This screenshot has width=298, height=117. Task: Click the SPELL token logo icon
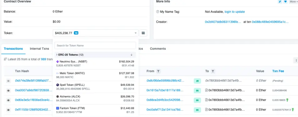coord(58,85)
